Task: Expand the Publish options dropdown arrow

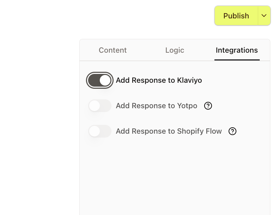Action: 264,16
